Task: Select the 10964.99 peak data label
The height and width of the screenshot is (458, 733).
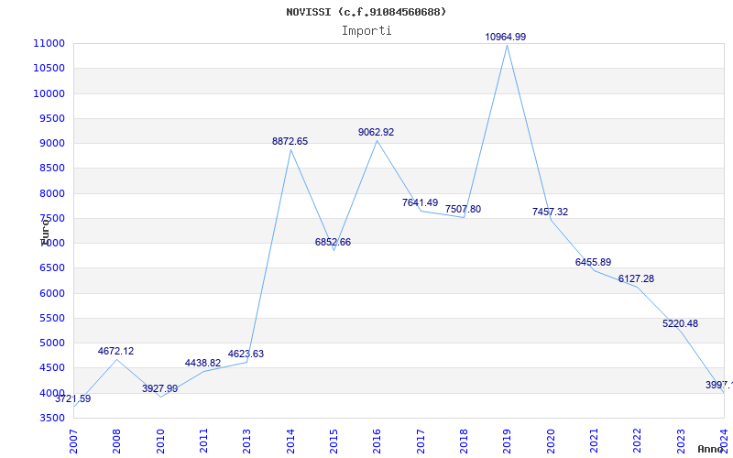Action: (506, 37)
